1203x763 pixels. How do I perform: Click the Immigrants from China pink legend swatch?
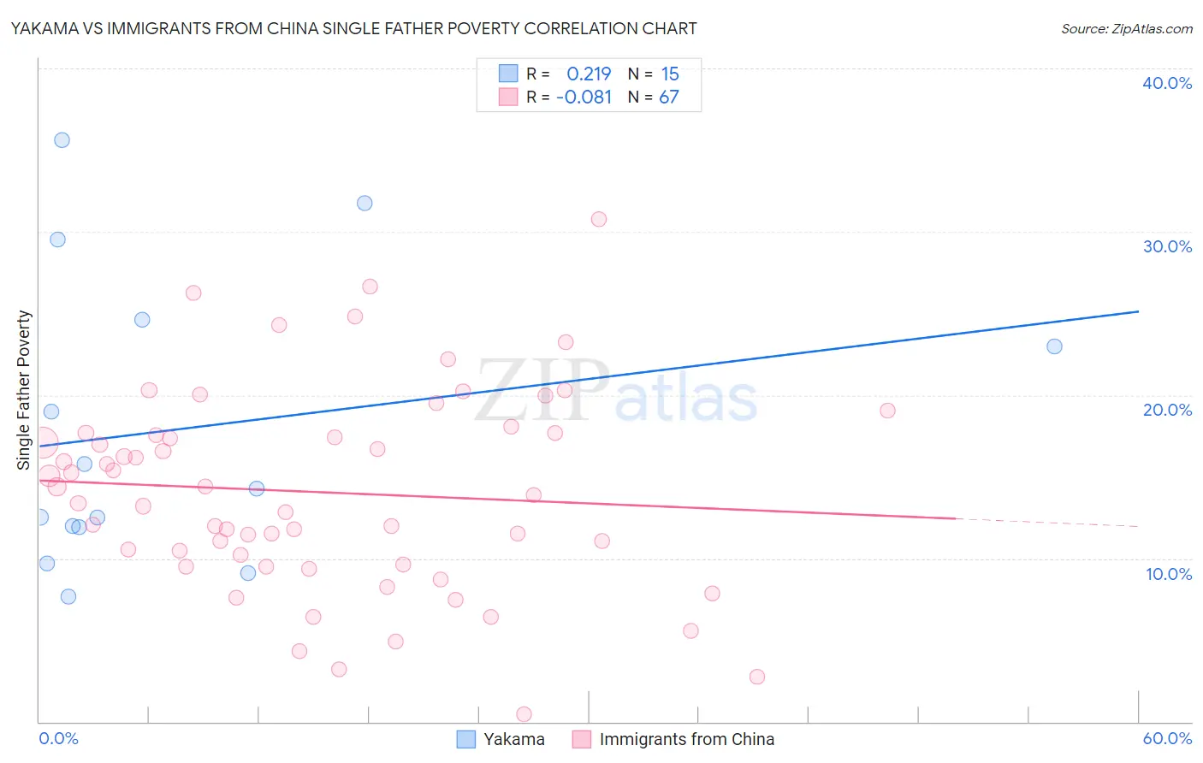tap(582, 739)
